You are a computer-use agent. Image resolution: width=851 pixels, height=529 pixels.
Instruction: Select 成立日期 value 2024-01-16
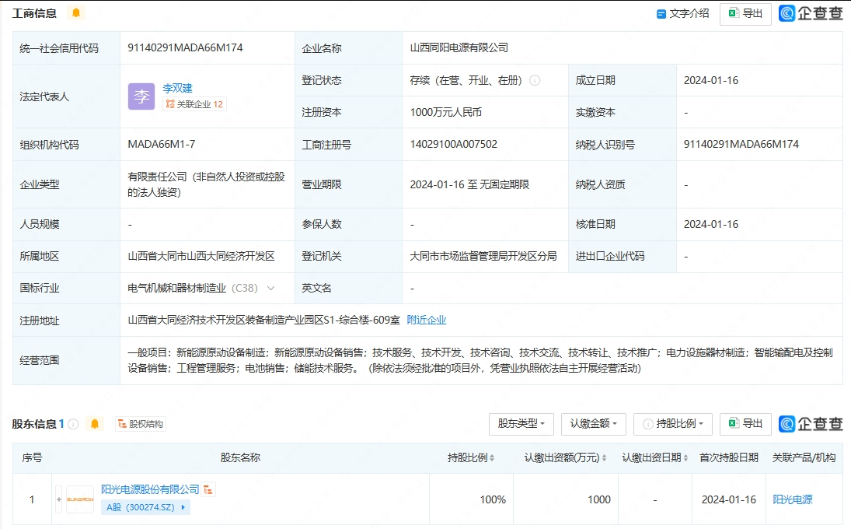pyautogui.click(x=711, y=80)
